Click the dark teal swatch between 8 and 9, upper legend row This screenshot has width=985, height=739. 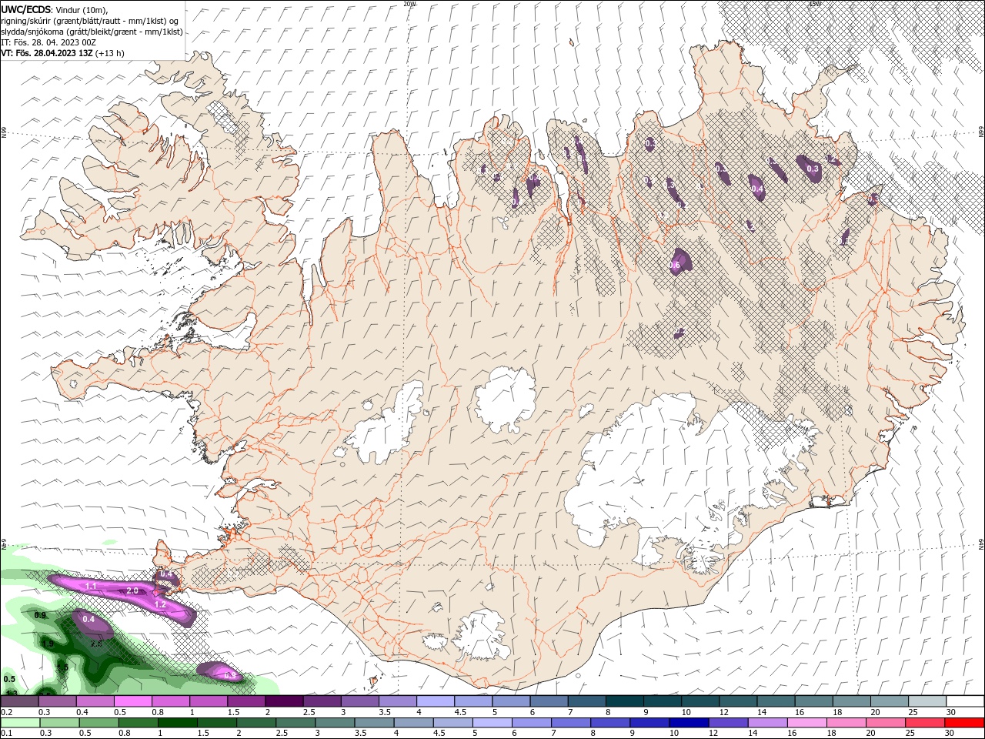tap(623, 701)
